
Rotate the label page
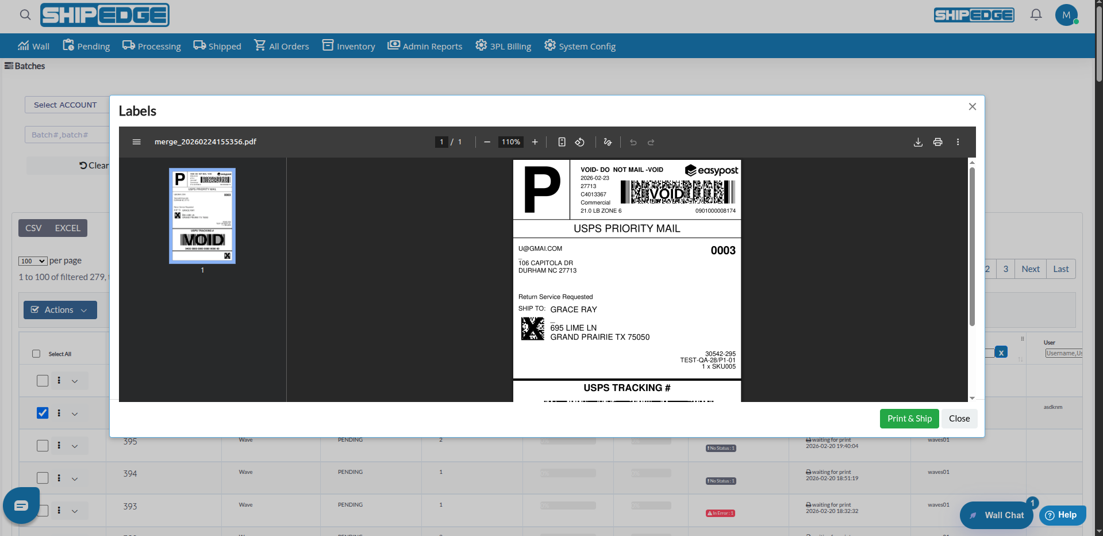tap(580, 142)
